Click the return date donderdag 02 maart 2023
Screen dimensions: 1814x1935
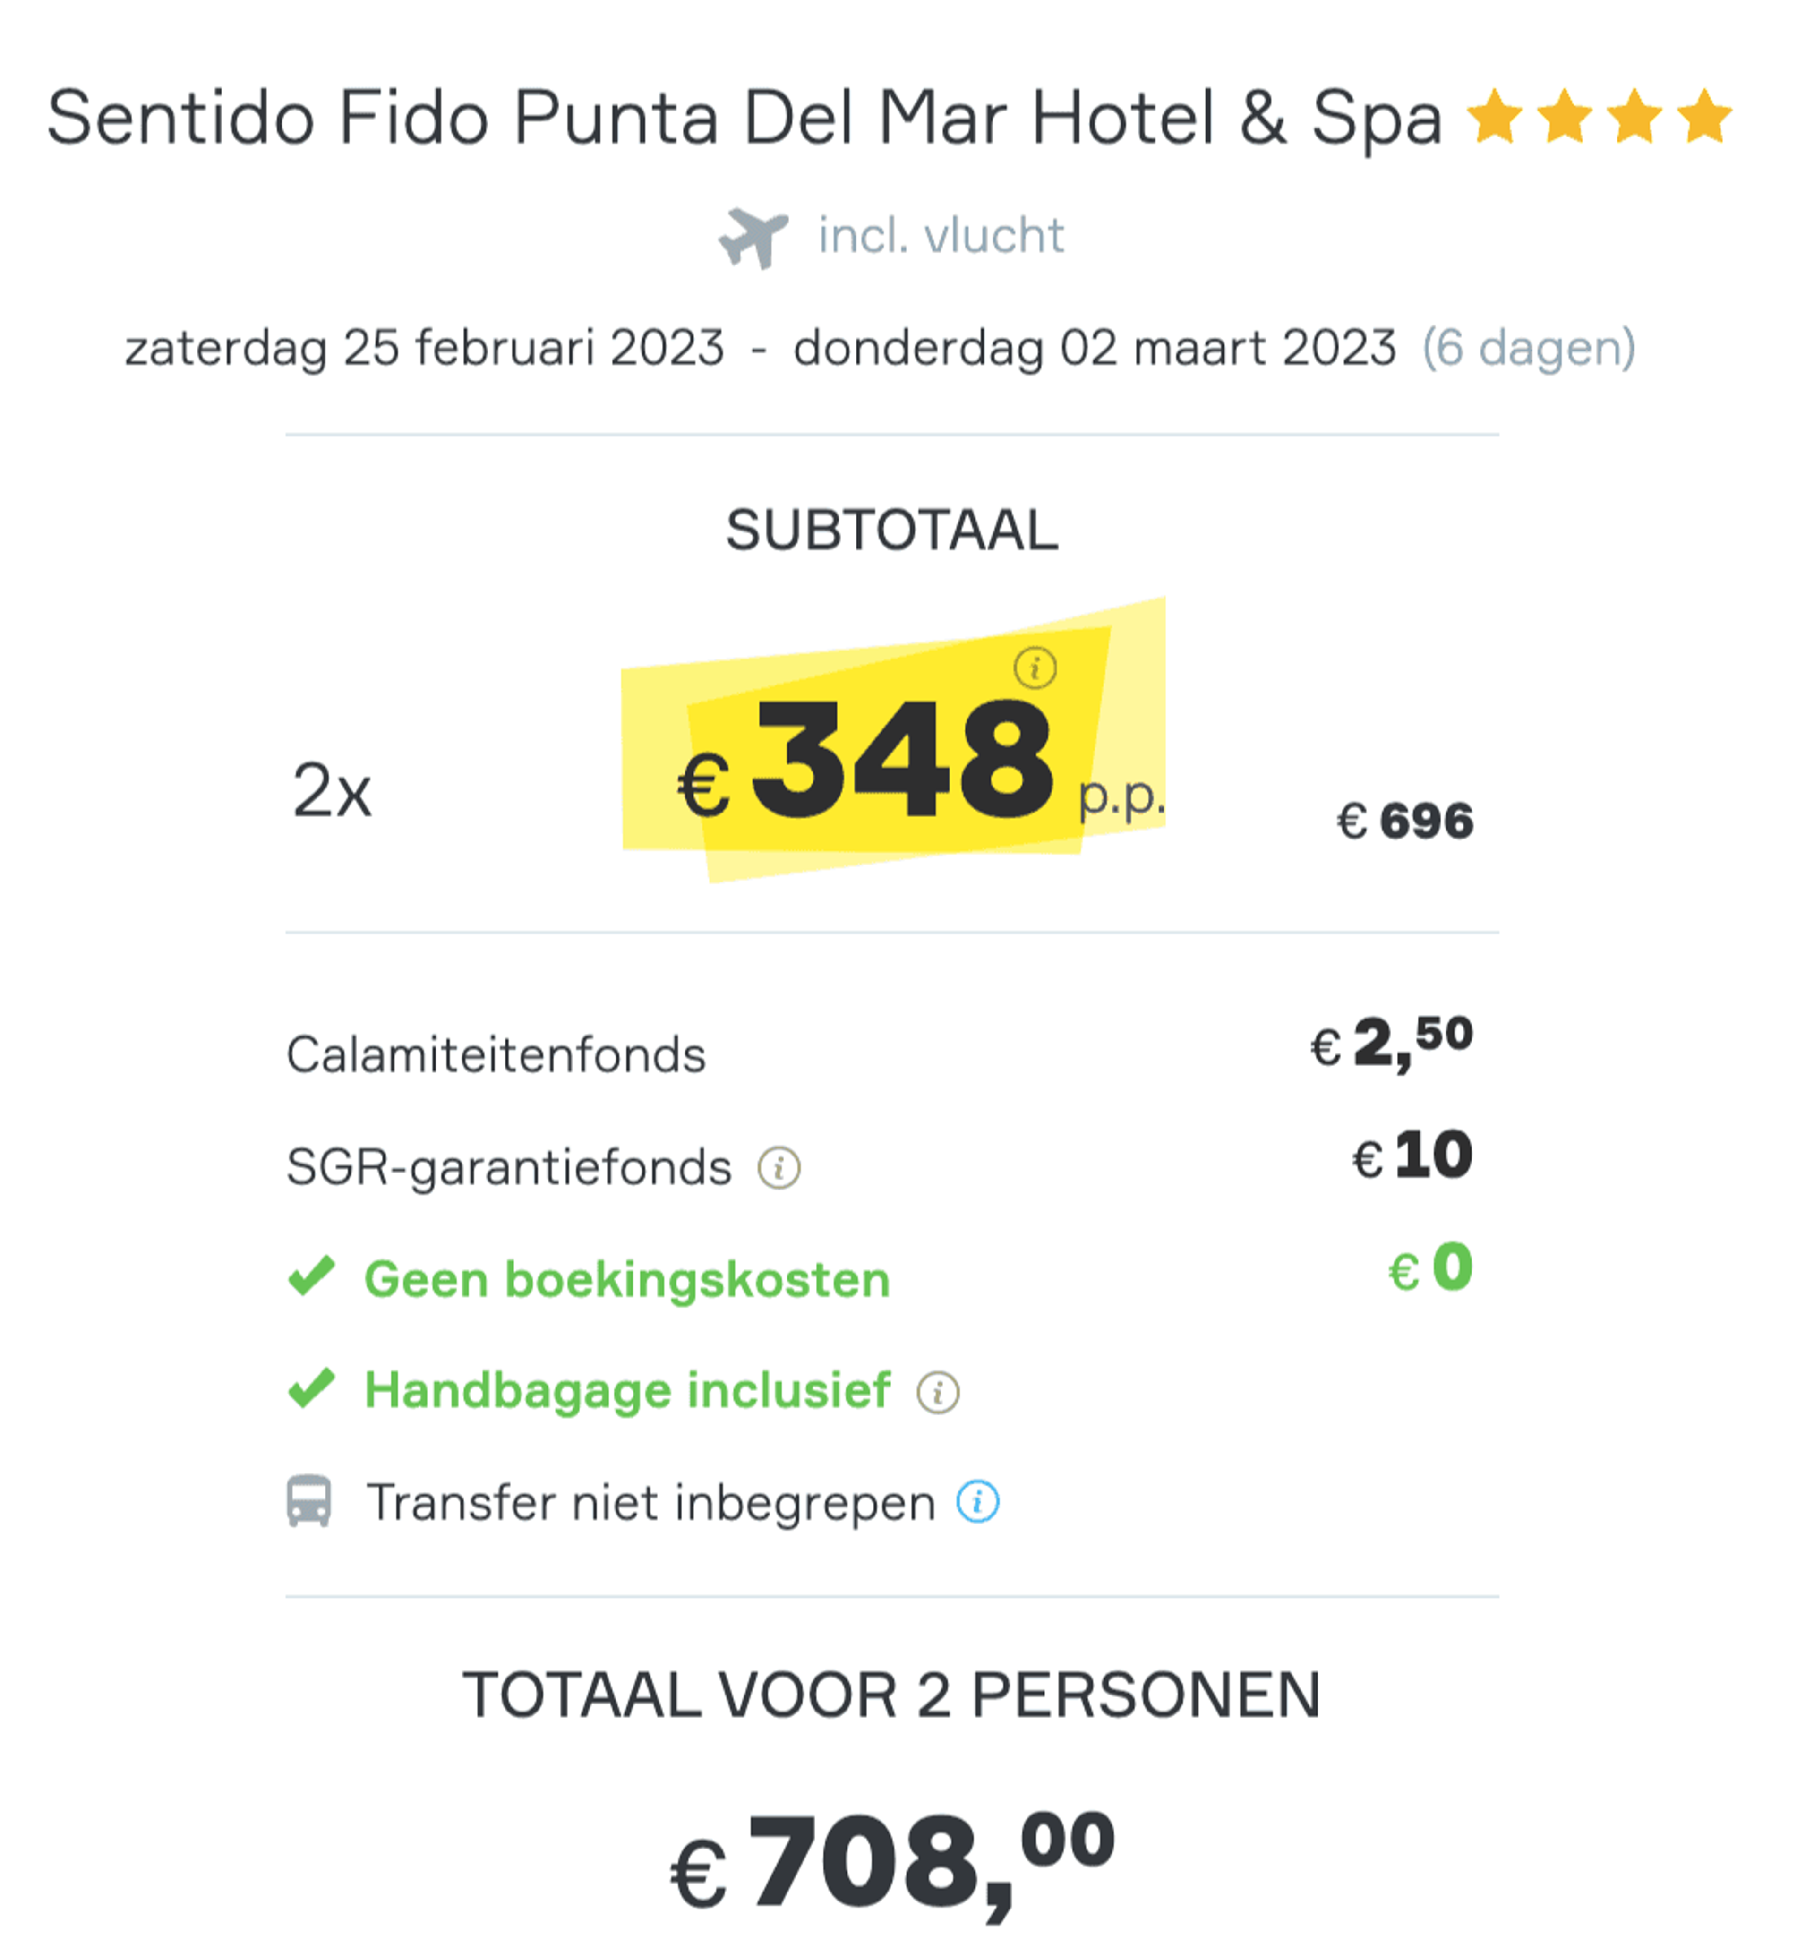[x=1095, y=349]
